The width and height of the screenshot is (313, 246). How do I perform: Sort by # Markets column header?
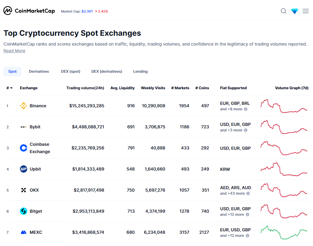point(180,88)
